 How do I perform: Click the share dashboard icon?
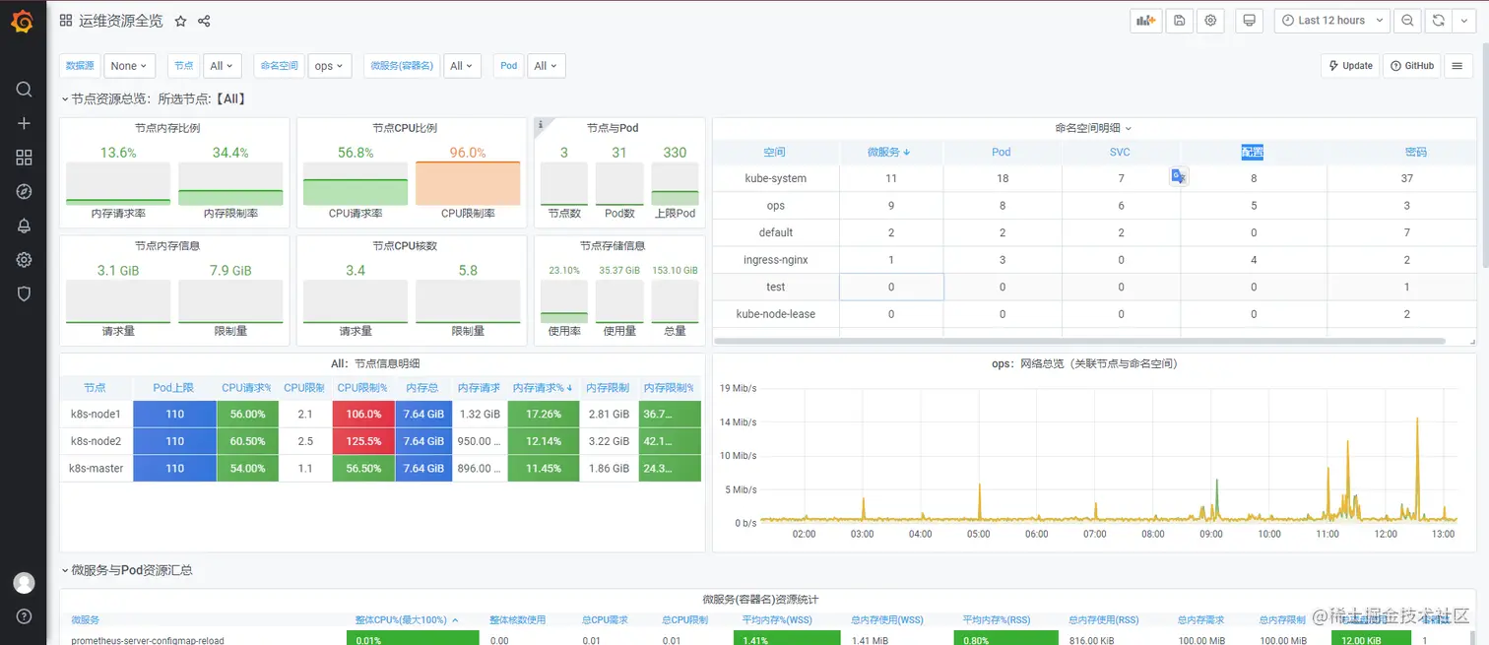(204, 21)
